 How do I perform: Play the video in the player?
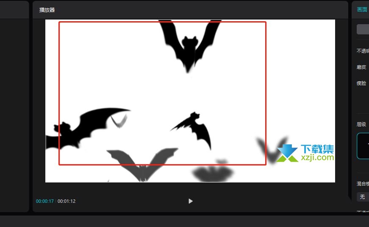point(191,201)
